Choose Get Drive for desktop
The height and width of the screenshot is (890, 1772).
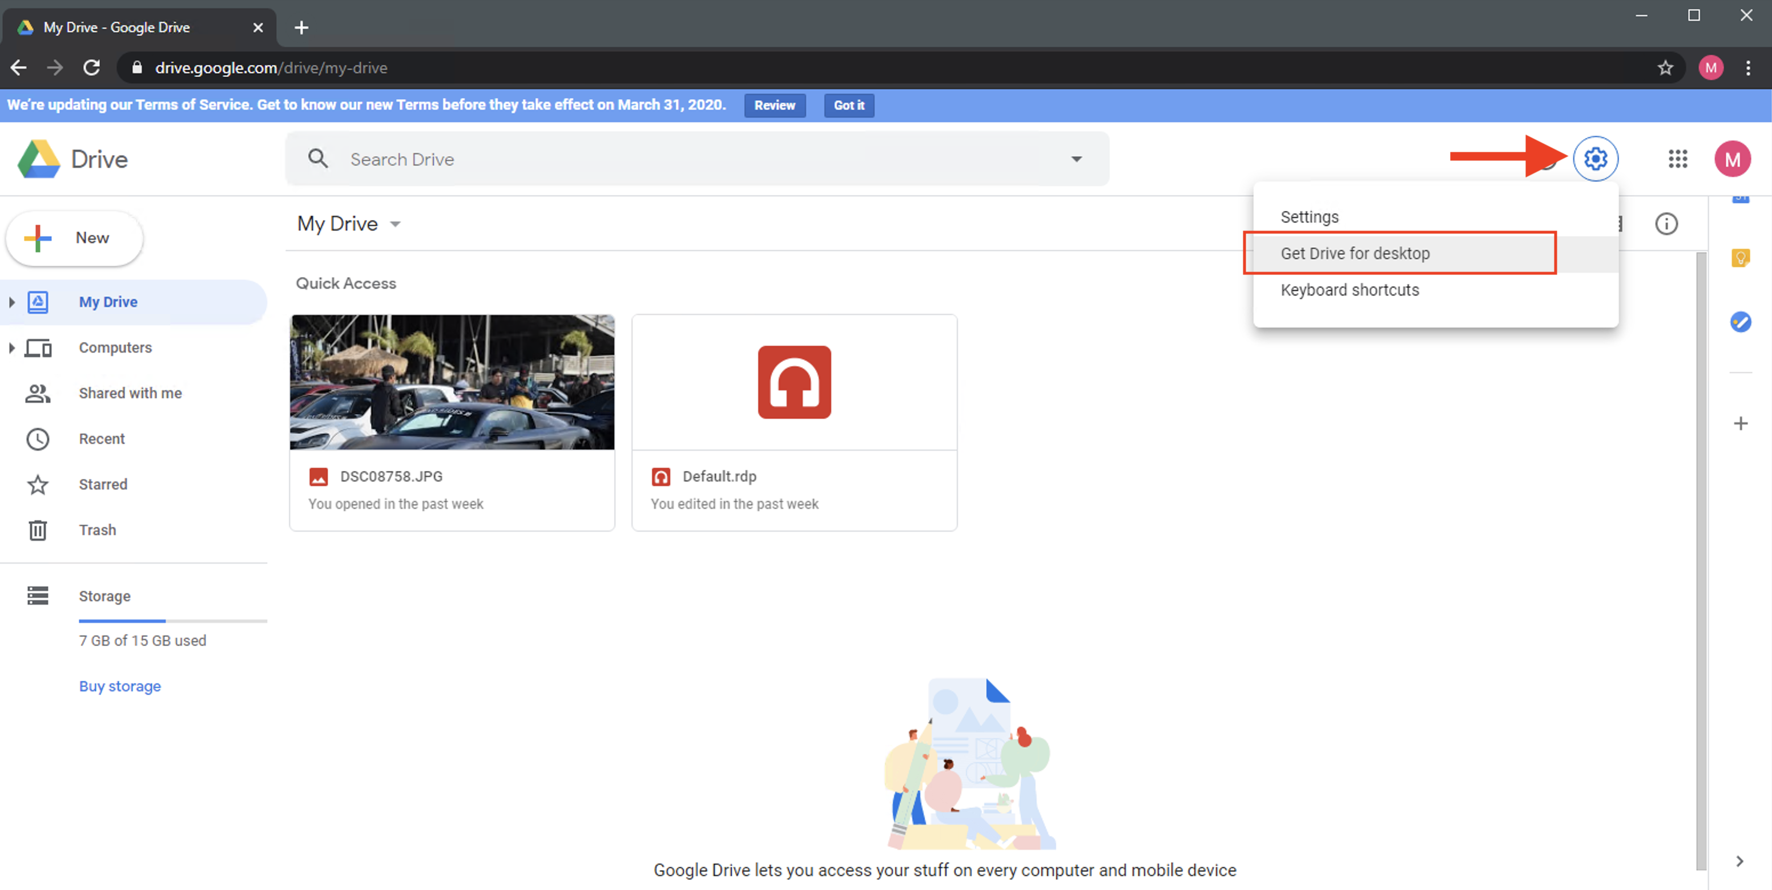click(1435, 254)
